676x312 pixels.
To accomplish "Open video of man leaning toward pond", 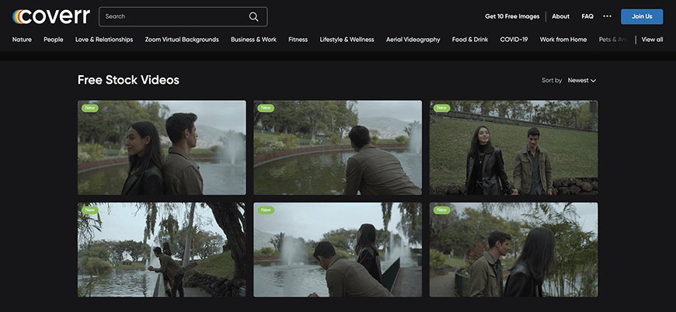I will click(337, 147).
